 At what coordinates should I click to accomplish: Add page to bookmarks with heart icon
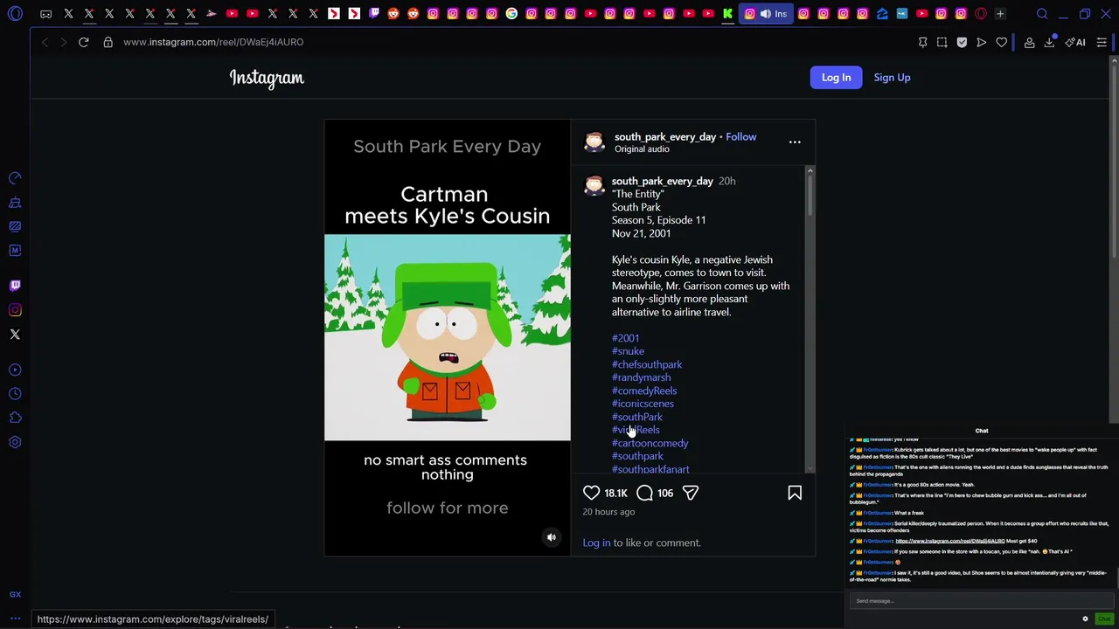(x=1002, y=42)
